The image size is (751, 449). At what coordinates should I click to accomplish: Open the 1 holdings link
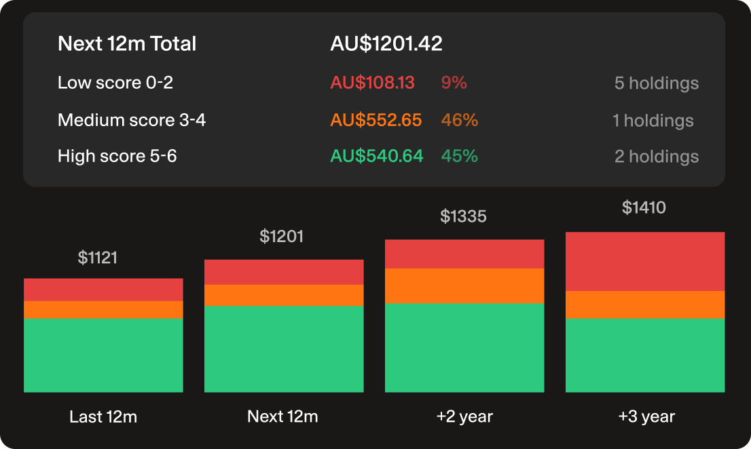click(653, 121)
